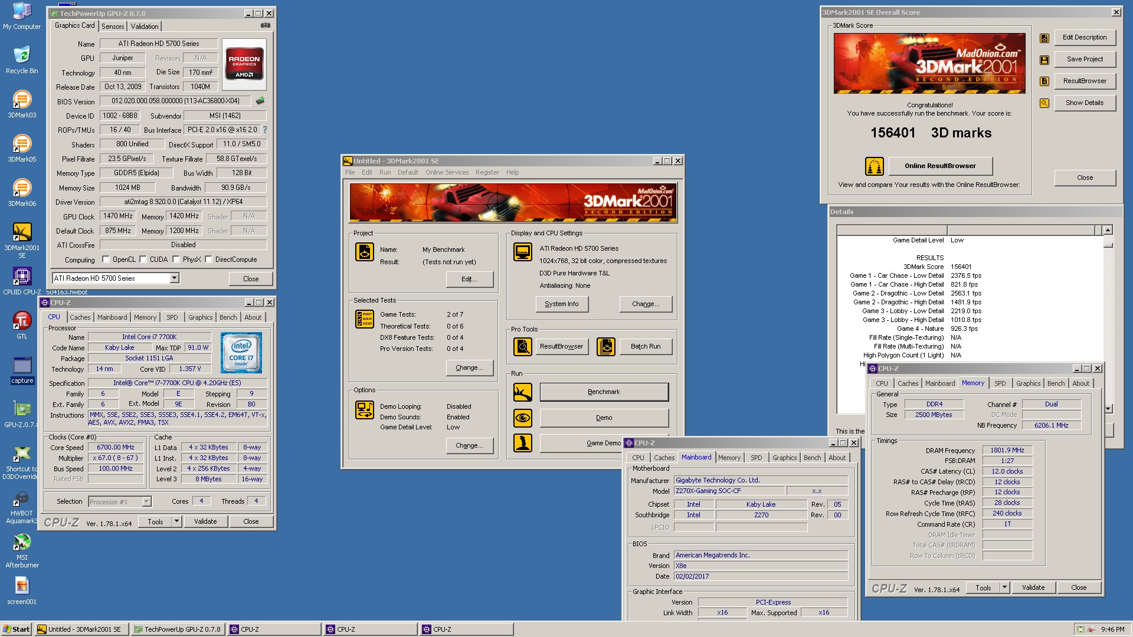Click Change... in Display and CPU Settings
Image resolution: width=1133 pixels, height=637 pixels.
click(x=645, y=304)
